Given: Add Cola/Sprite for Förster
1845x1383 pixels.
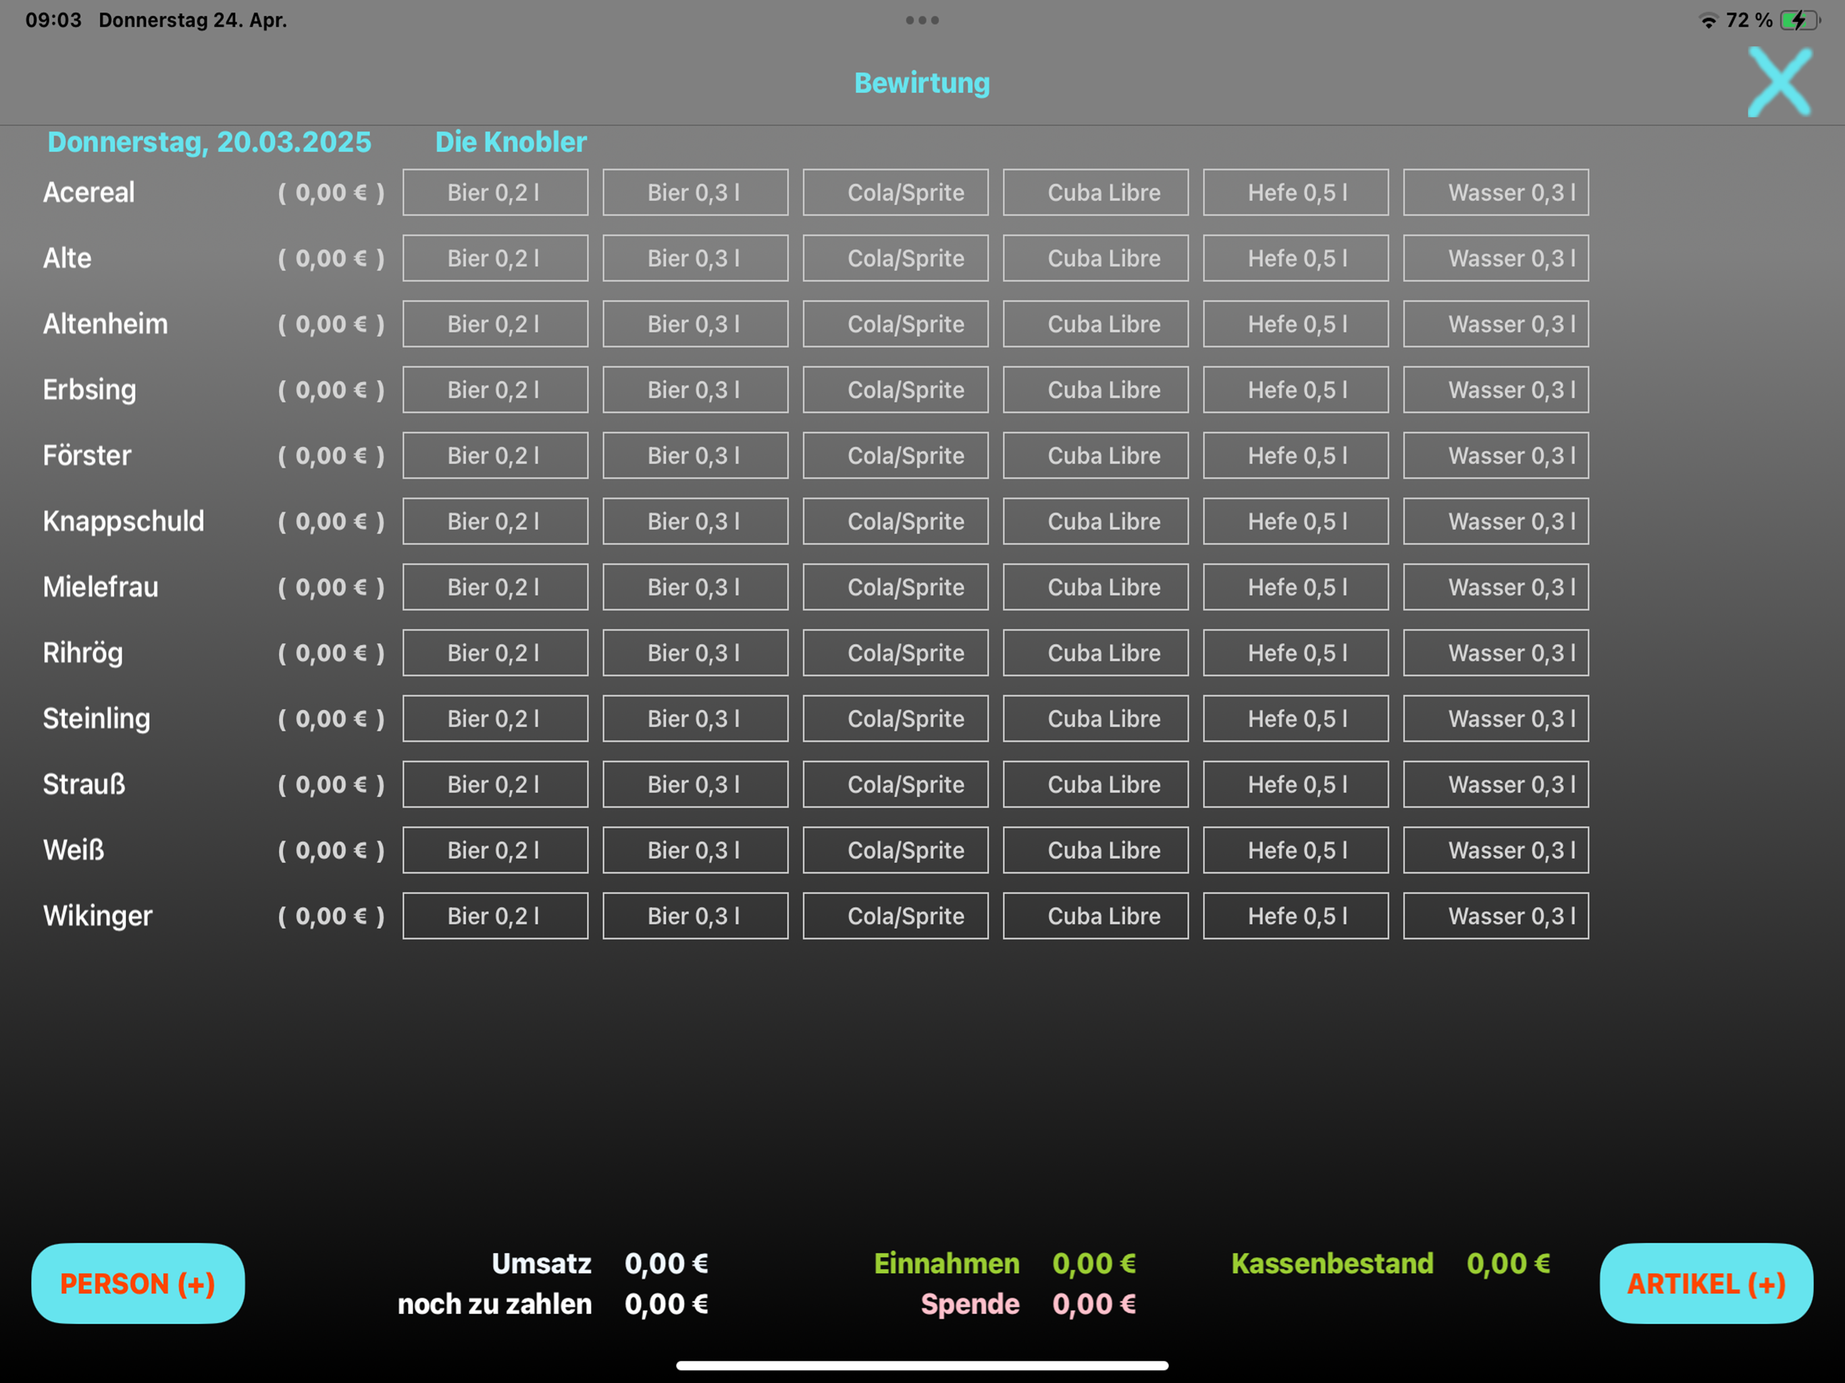Looking at the screenshot, I should [895, 455].
